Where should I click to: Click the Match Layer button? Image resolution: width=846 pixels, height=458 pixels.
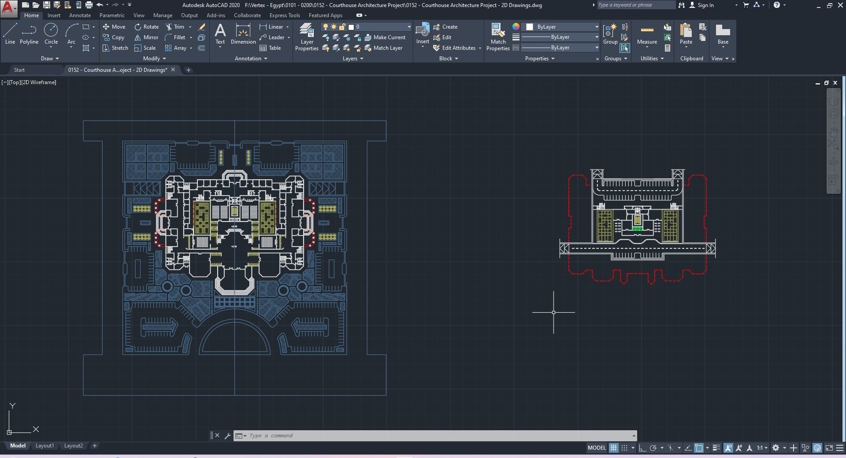click(x=383, y=48)
